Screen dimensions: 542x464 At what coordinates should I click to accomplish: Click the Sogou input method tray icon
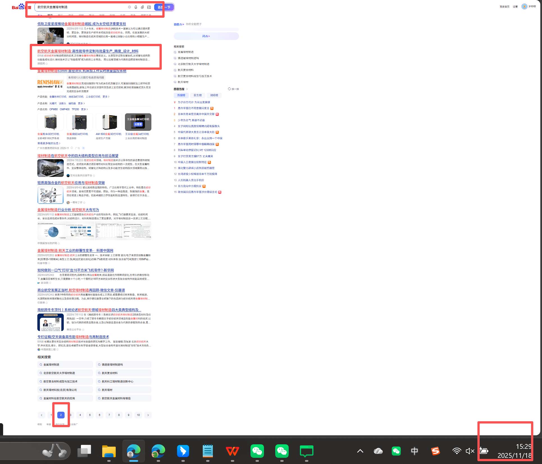[435, 451]
